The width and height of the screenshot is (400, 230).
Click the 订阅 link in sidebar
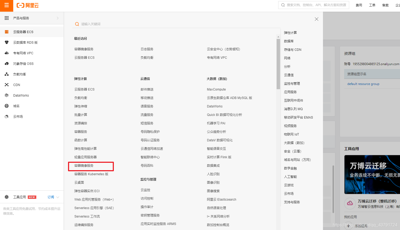pos(51,197)
